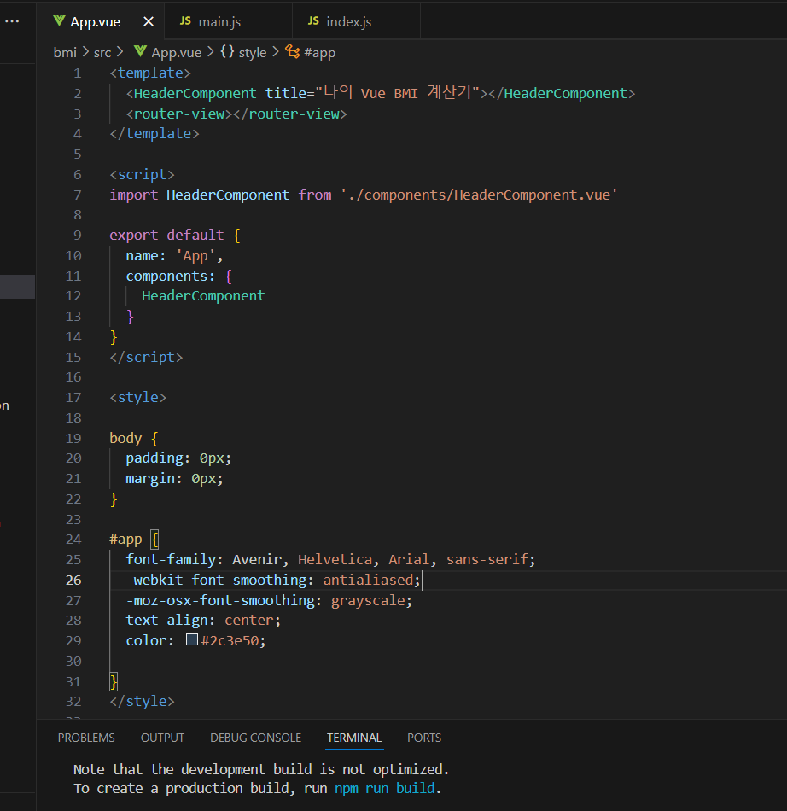Open the App.vue breadcrumb item
This screenshot has height=811, width=787.
[x=177, y=52]
